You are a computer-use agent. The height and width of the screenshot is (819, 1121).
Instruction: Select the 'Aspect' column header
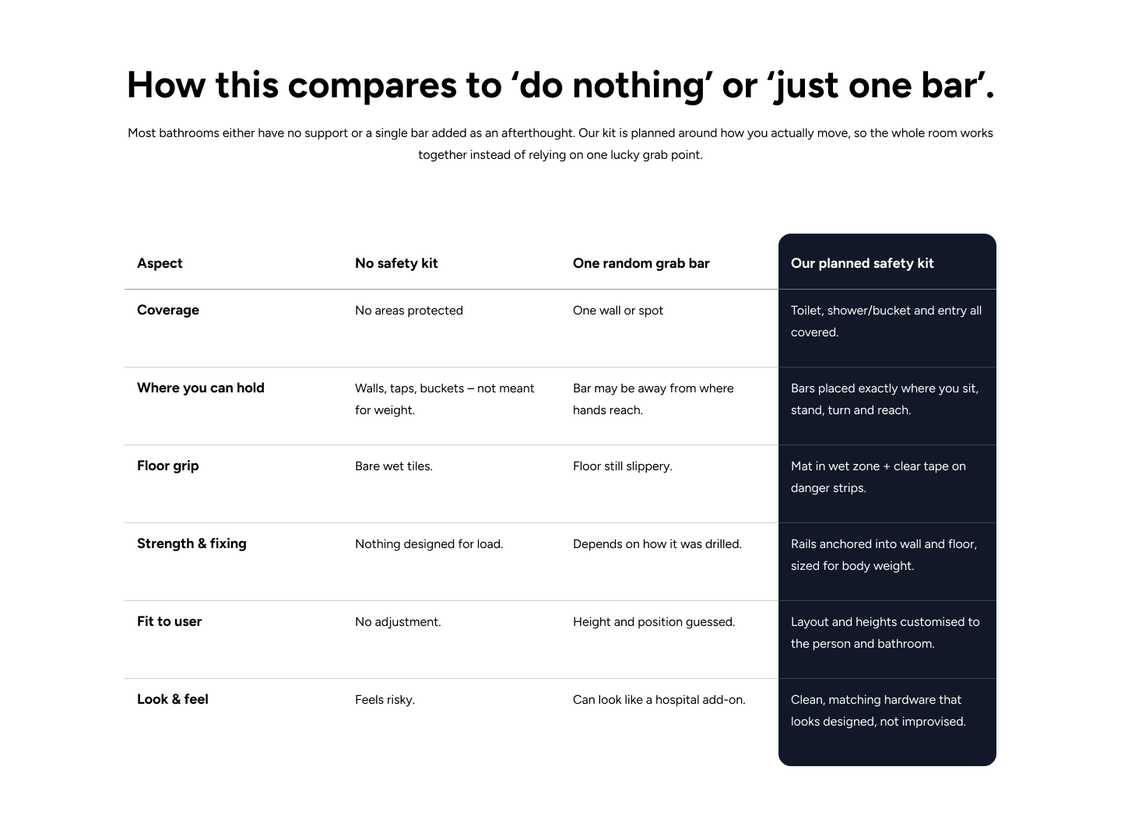pos(160,263)
